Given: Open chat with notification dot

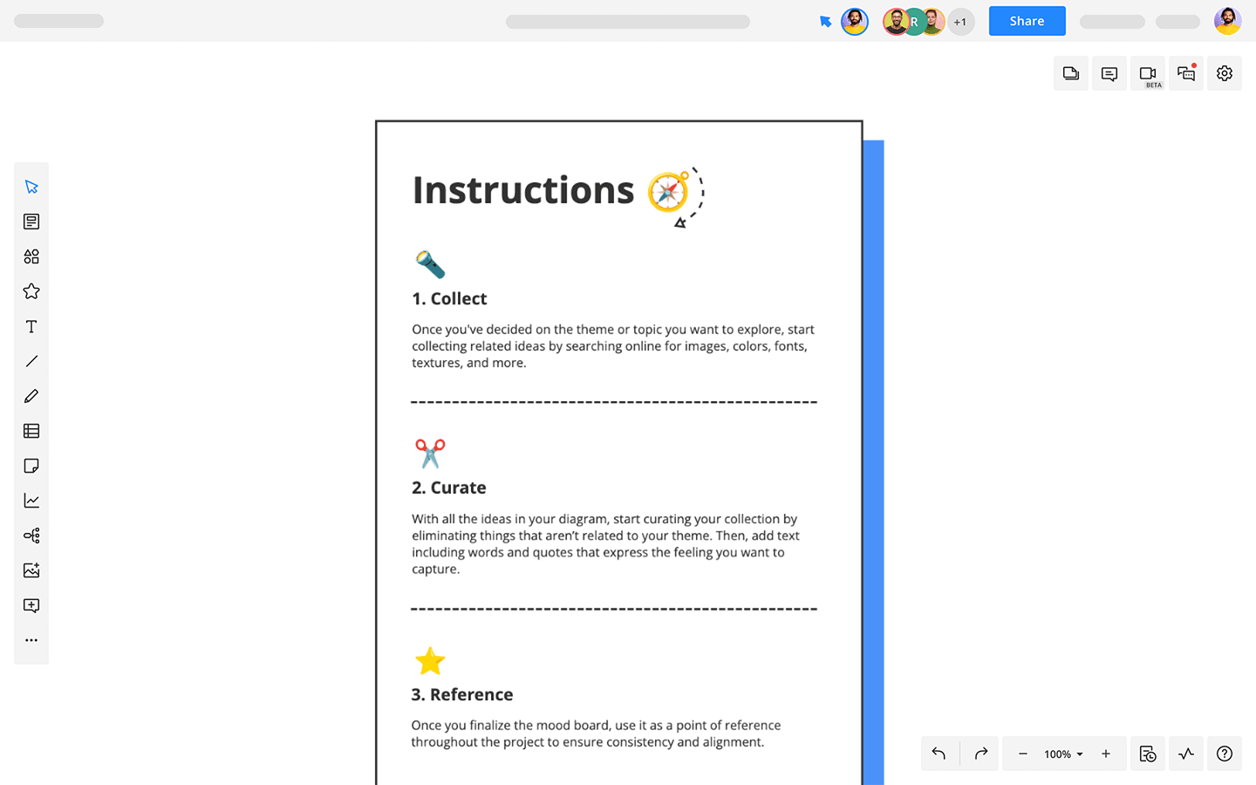Looking at the screenshot, I should tap(1186, 73).
